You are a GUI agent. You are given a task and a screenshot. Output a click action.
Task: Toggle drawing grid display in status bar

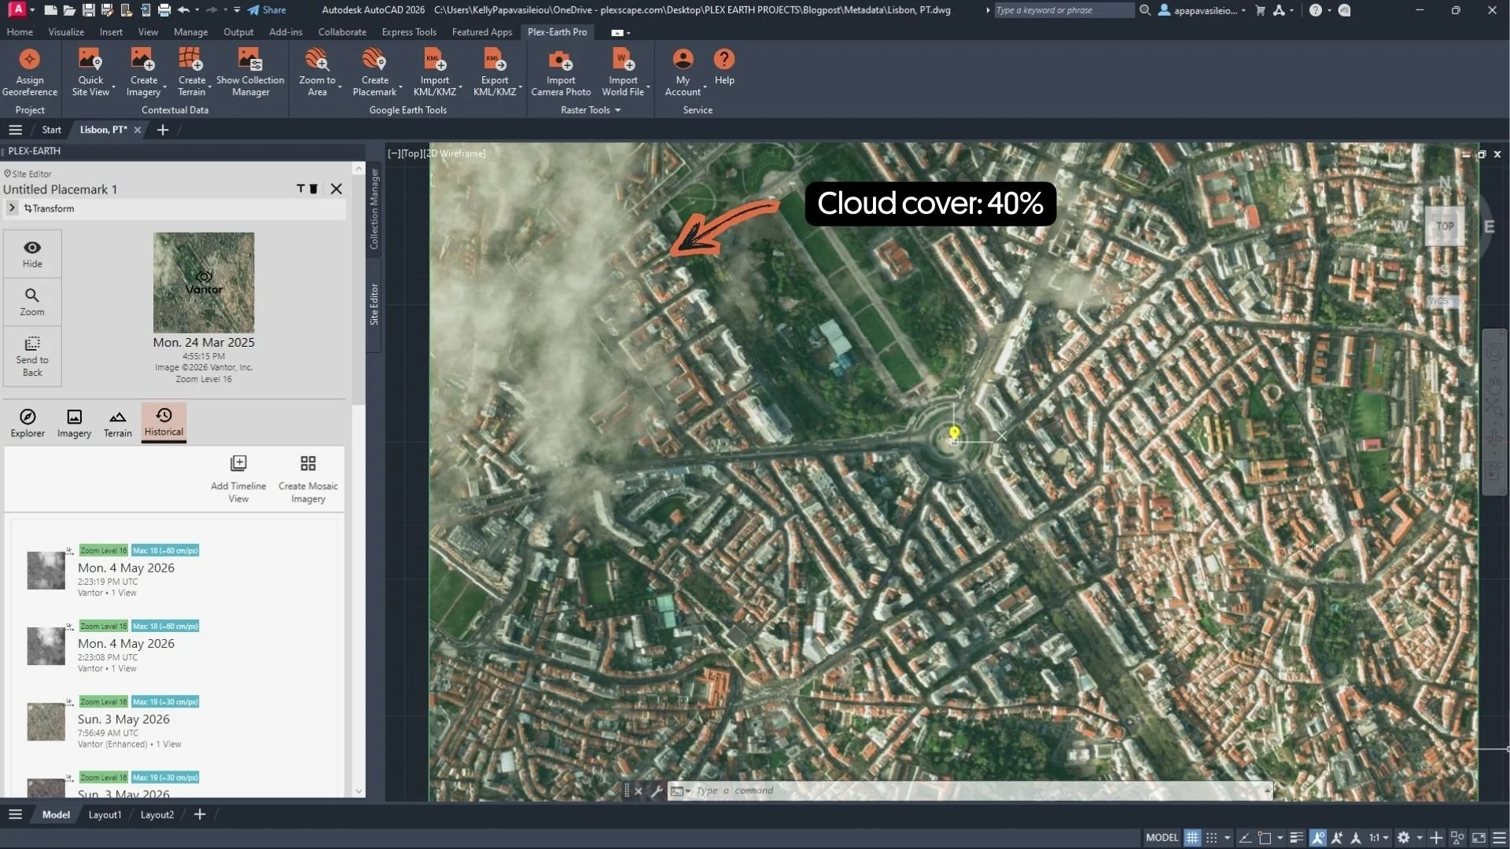[1192, 838]
